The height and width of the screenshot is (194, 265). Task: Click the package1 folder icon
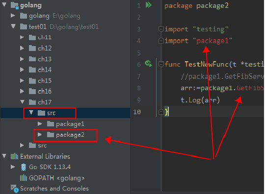pyautogui.click(x=50, y=124)
